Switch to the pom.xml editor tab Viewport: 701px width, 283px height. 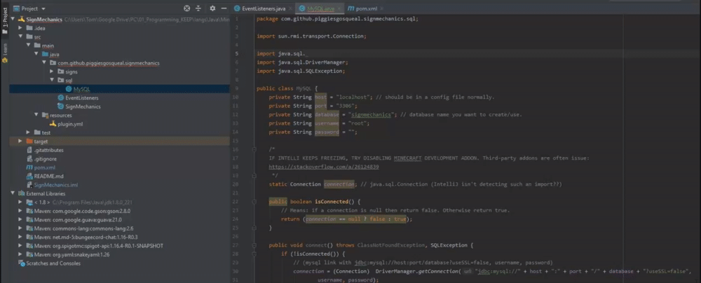tap(366, 8)
